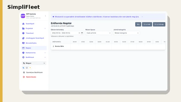Click the DVP logo avatar
This screenshot has width=181, height=102.
coord(23,16)
